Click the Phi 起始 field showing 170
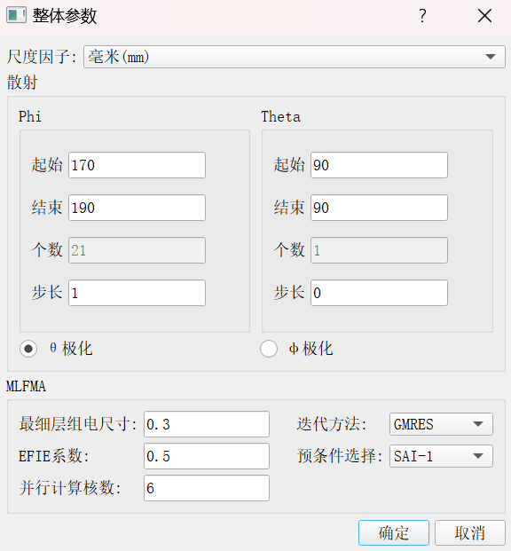Image resolution: width=511 pixels, height=551 pixels. click(x=137, y=165)
